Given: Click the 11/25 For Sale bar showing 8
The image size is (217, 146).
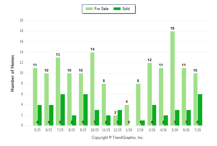Looking at the screenshot, I should click(104, 105).
